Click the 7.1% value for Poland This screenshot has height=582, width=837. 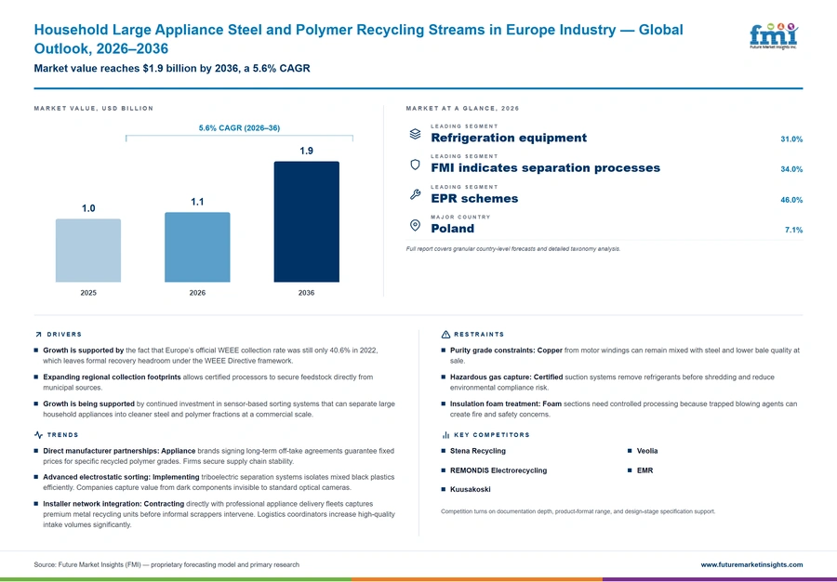coord(794,230)
